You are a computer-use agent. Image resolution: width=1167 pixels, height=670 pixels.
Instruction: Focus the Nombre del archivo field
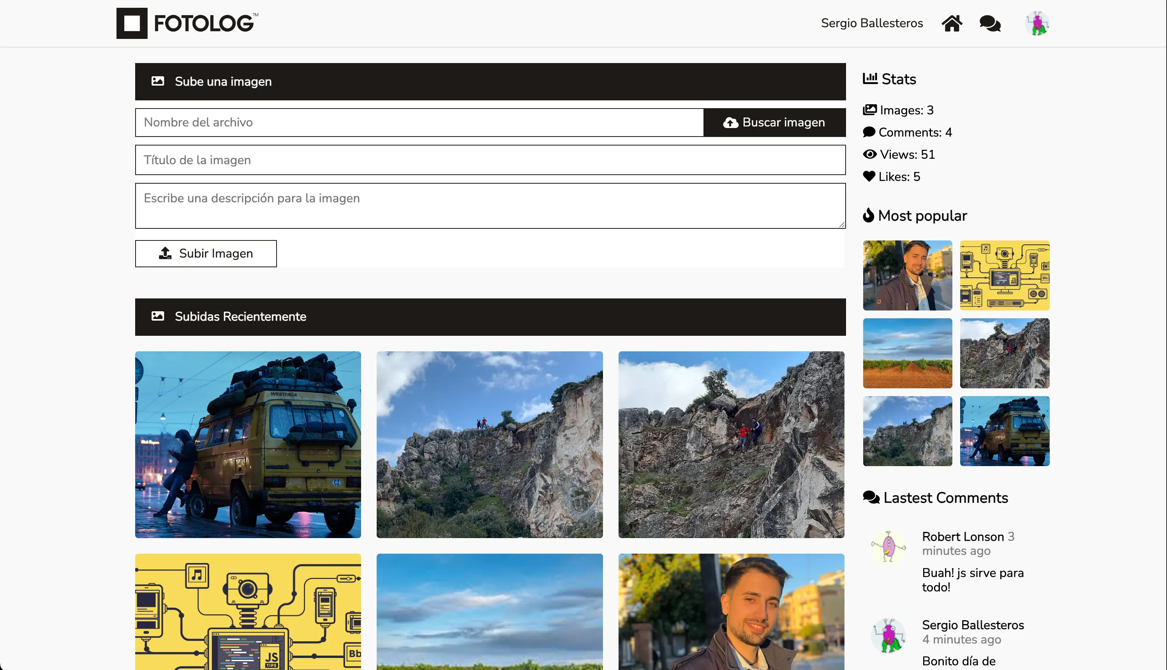(419, 123)
